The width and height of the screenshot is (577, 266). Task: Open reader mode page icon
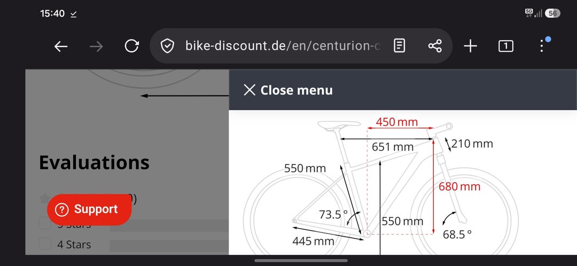399,46
